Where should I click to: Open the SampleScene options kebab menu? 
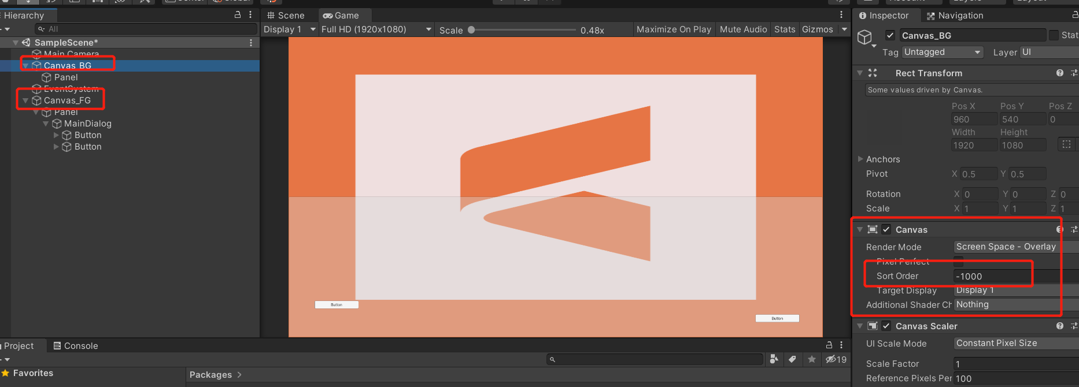click(x=251, y=43)
